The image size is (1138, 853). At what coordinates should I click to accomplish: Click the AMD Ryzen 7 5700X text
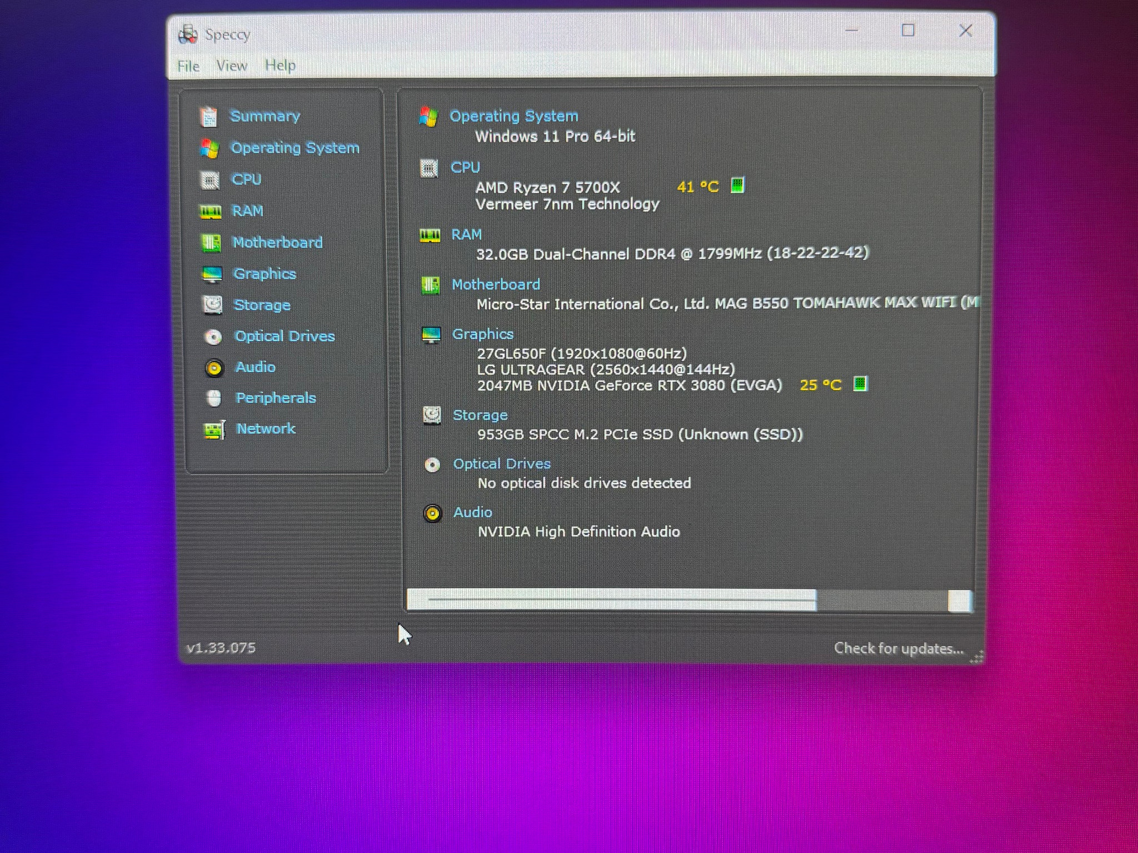547,188
